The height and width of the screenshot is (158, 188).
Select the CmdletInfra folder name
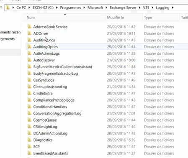[x=43, y=93]
